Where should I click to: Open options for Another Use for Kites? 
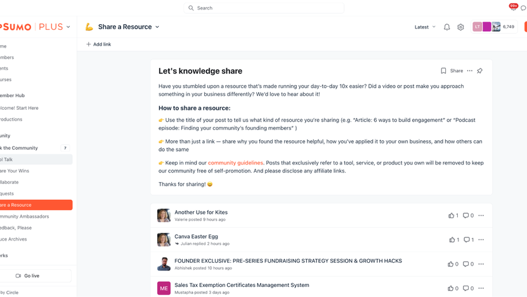[x=481, y=216]
